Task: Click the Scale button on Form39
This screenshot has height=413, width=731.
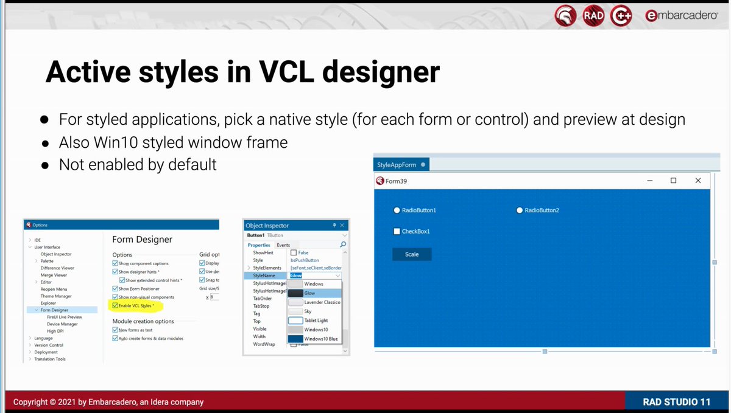Action: pos(412,254)
